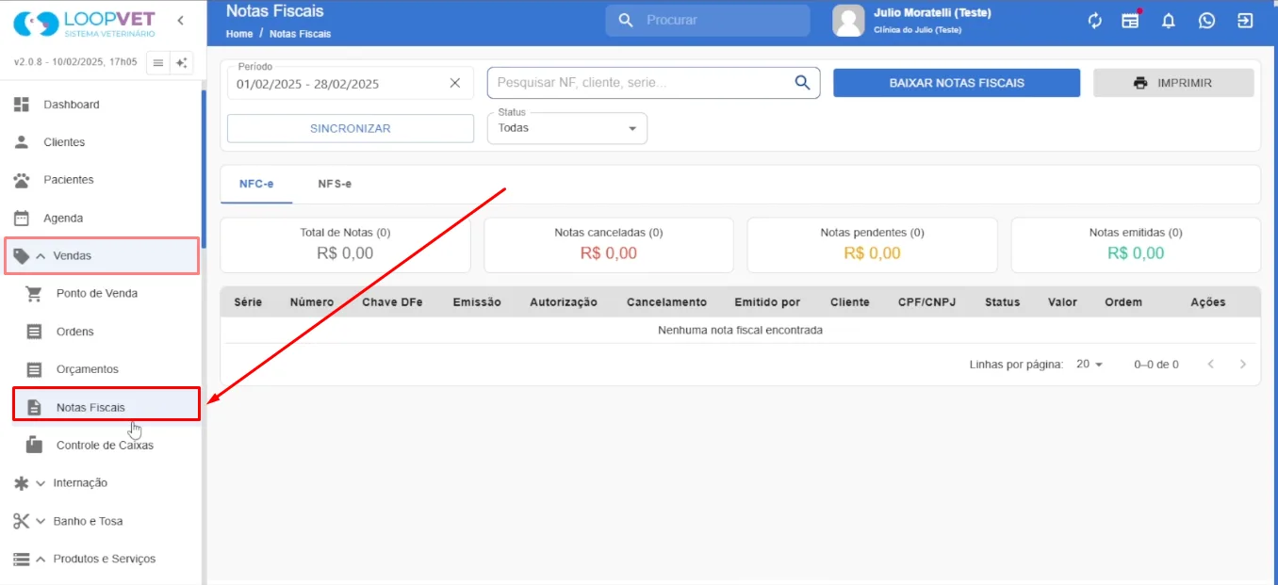
Task: Open lines per page dropdown
Action: click(x=1090, y=365)
